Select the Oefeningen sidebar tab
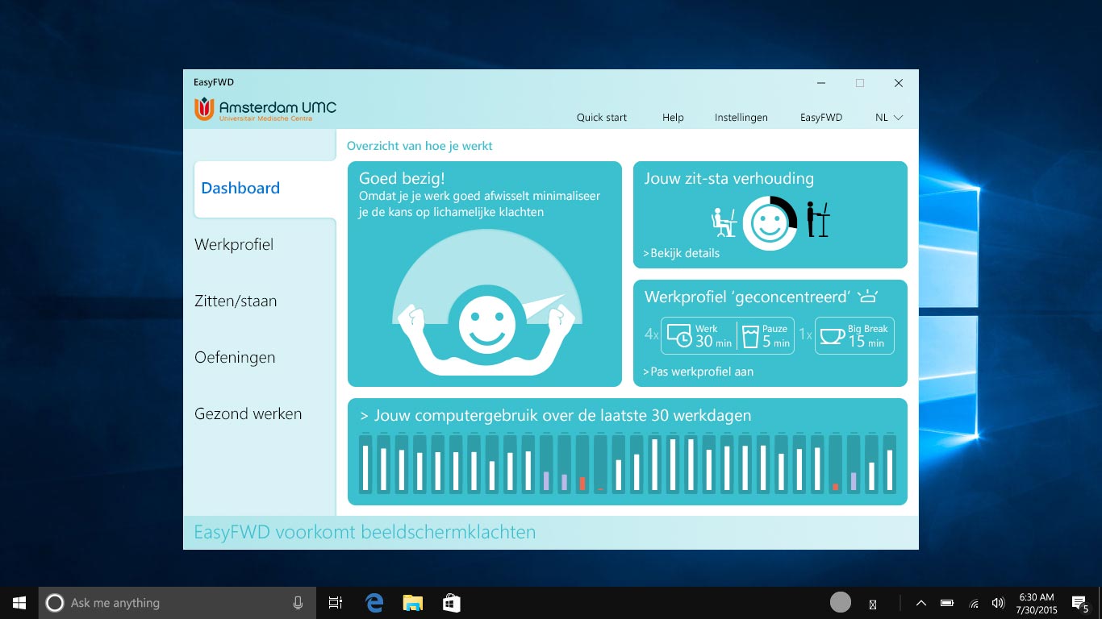 click(235, 357)
